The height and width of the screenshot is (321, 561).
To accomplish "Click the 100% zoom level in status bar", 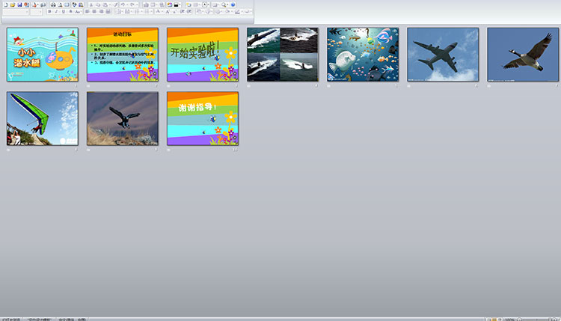I will click(x=509, y=320).
